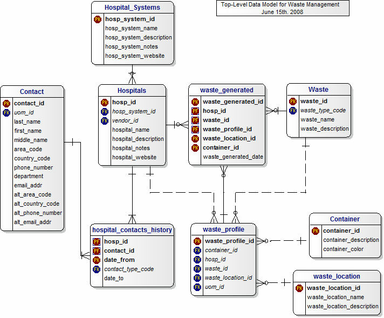Click the waste_generated_date field
This screenshot has width=384, height=318.
coord(233,157)
